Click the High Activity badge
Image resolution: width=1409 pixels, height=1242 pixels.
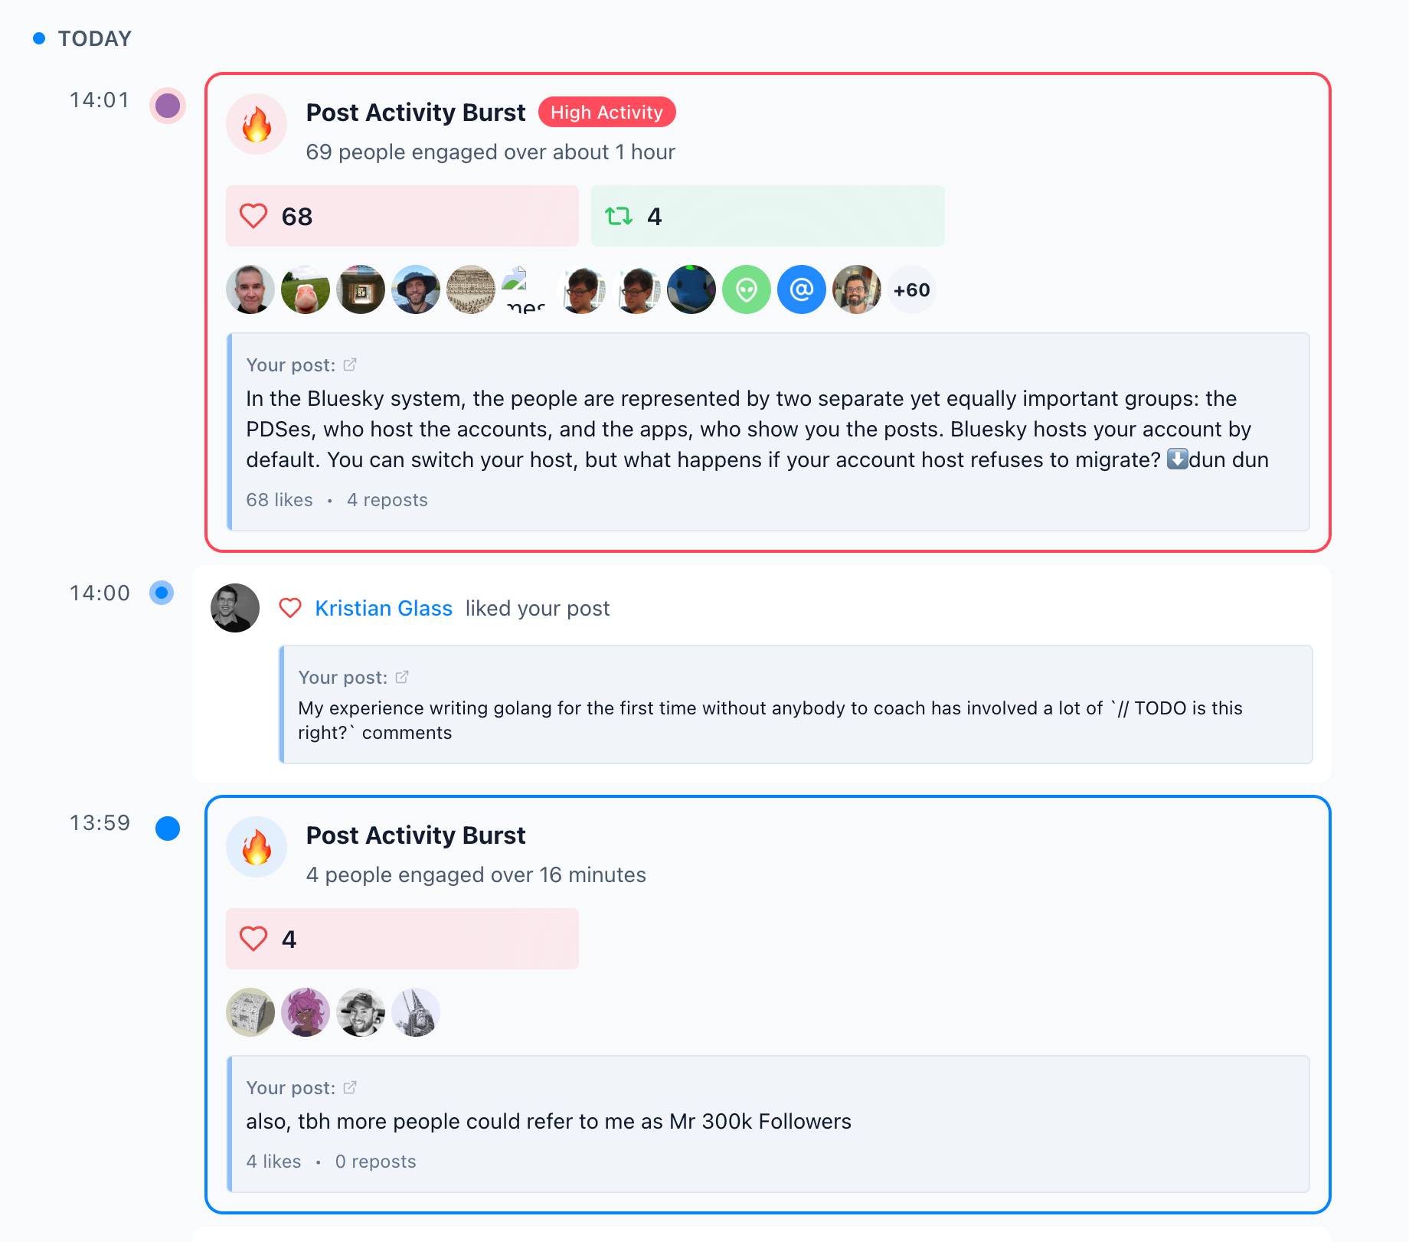point(606,113)
